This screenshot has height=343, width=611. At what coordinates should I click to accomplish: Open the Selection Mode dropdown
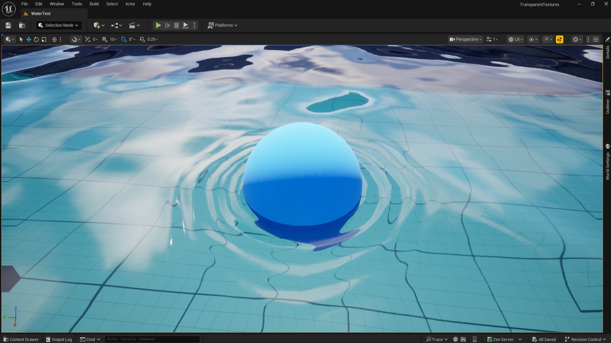[59, 25]
